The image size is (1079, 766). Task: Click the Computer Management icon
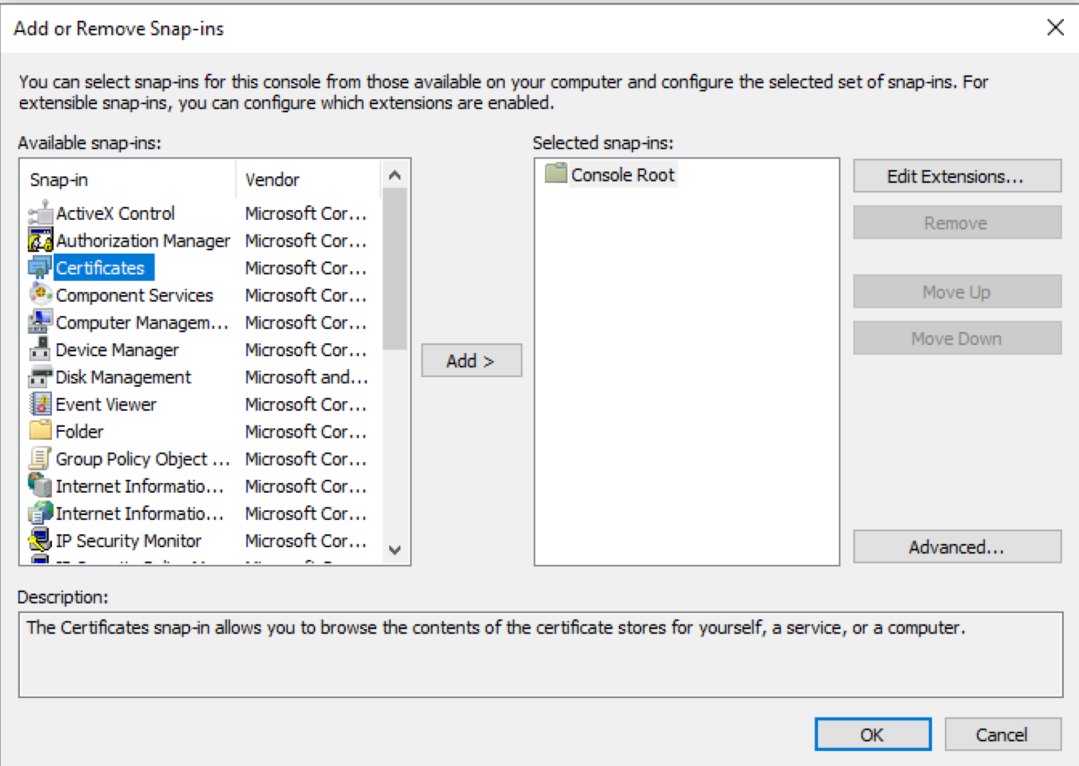40,322
